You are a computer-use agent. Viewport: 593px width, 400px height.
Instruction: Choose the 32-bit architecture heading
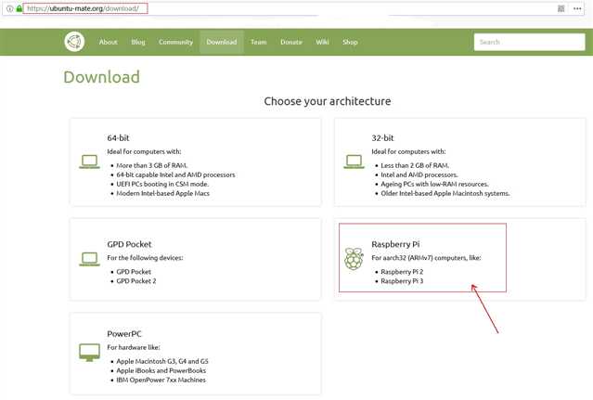pyautogui.click(x=382, y=138)
